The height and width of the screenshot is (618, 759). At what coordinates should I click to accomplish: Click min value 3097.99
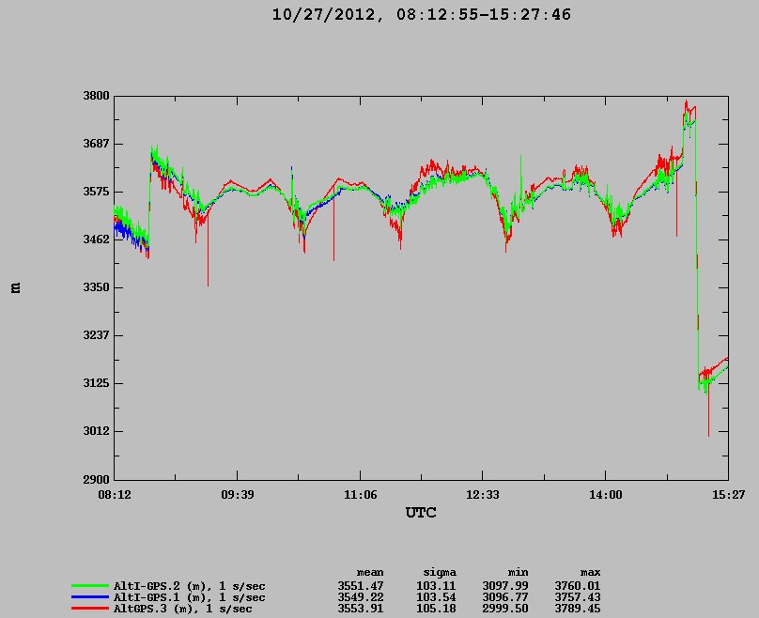coord(505,586)
